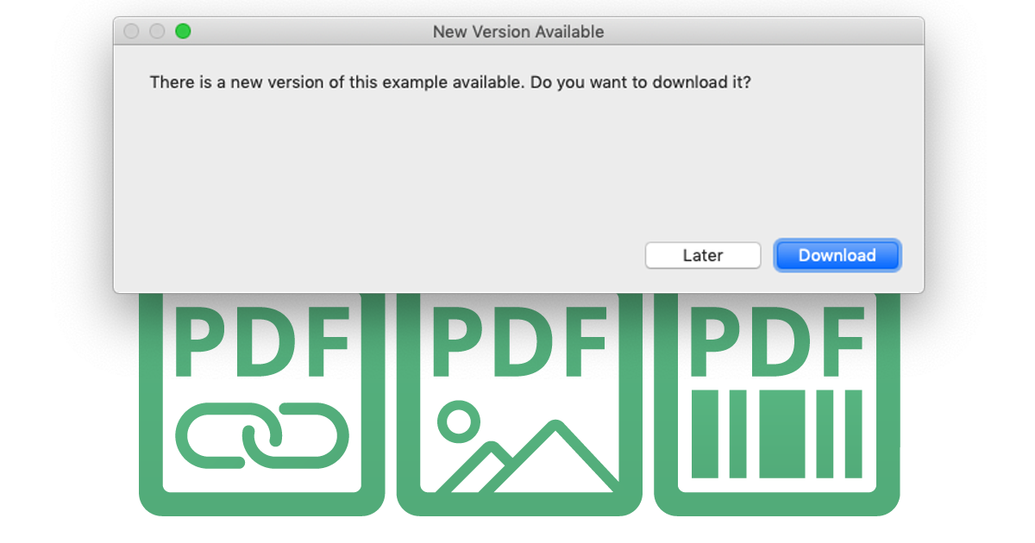Click the red close traffic light
The height and width of the screenshot is (543, 1035).
[130, 31]
